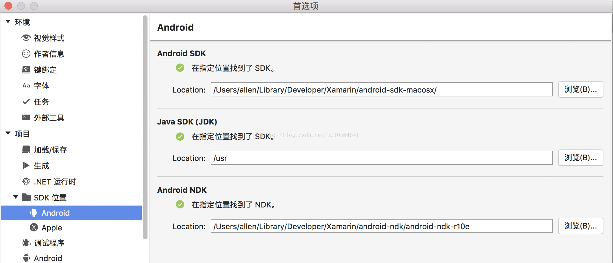The height and width of the screenshot is (263, 613).
Task: Click the terminal icon beside 外部工具
Action: coord(26,117)
